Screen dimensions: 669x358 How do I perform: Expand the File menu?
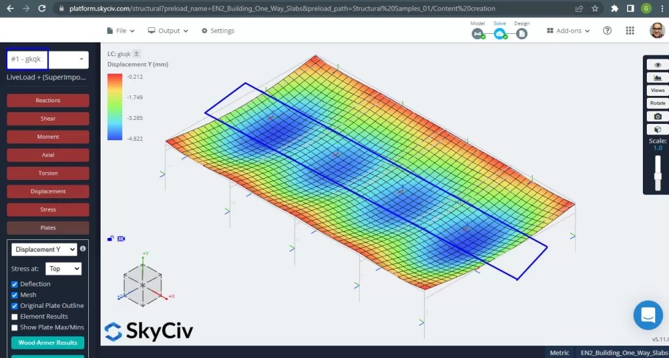coord(121,31)
